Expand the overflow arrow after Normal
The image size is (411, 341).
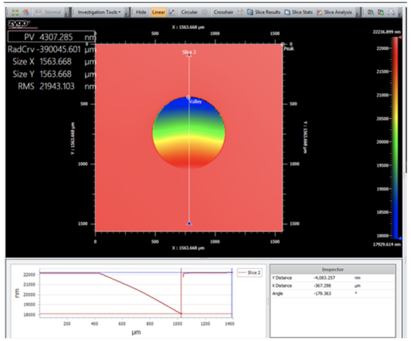point(67,13)
